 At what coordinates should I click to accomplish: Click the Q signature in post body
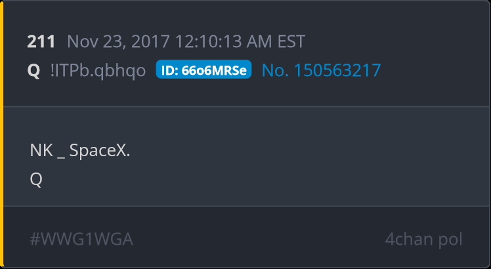click(36, 179)
